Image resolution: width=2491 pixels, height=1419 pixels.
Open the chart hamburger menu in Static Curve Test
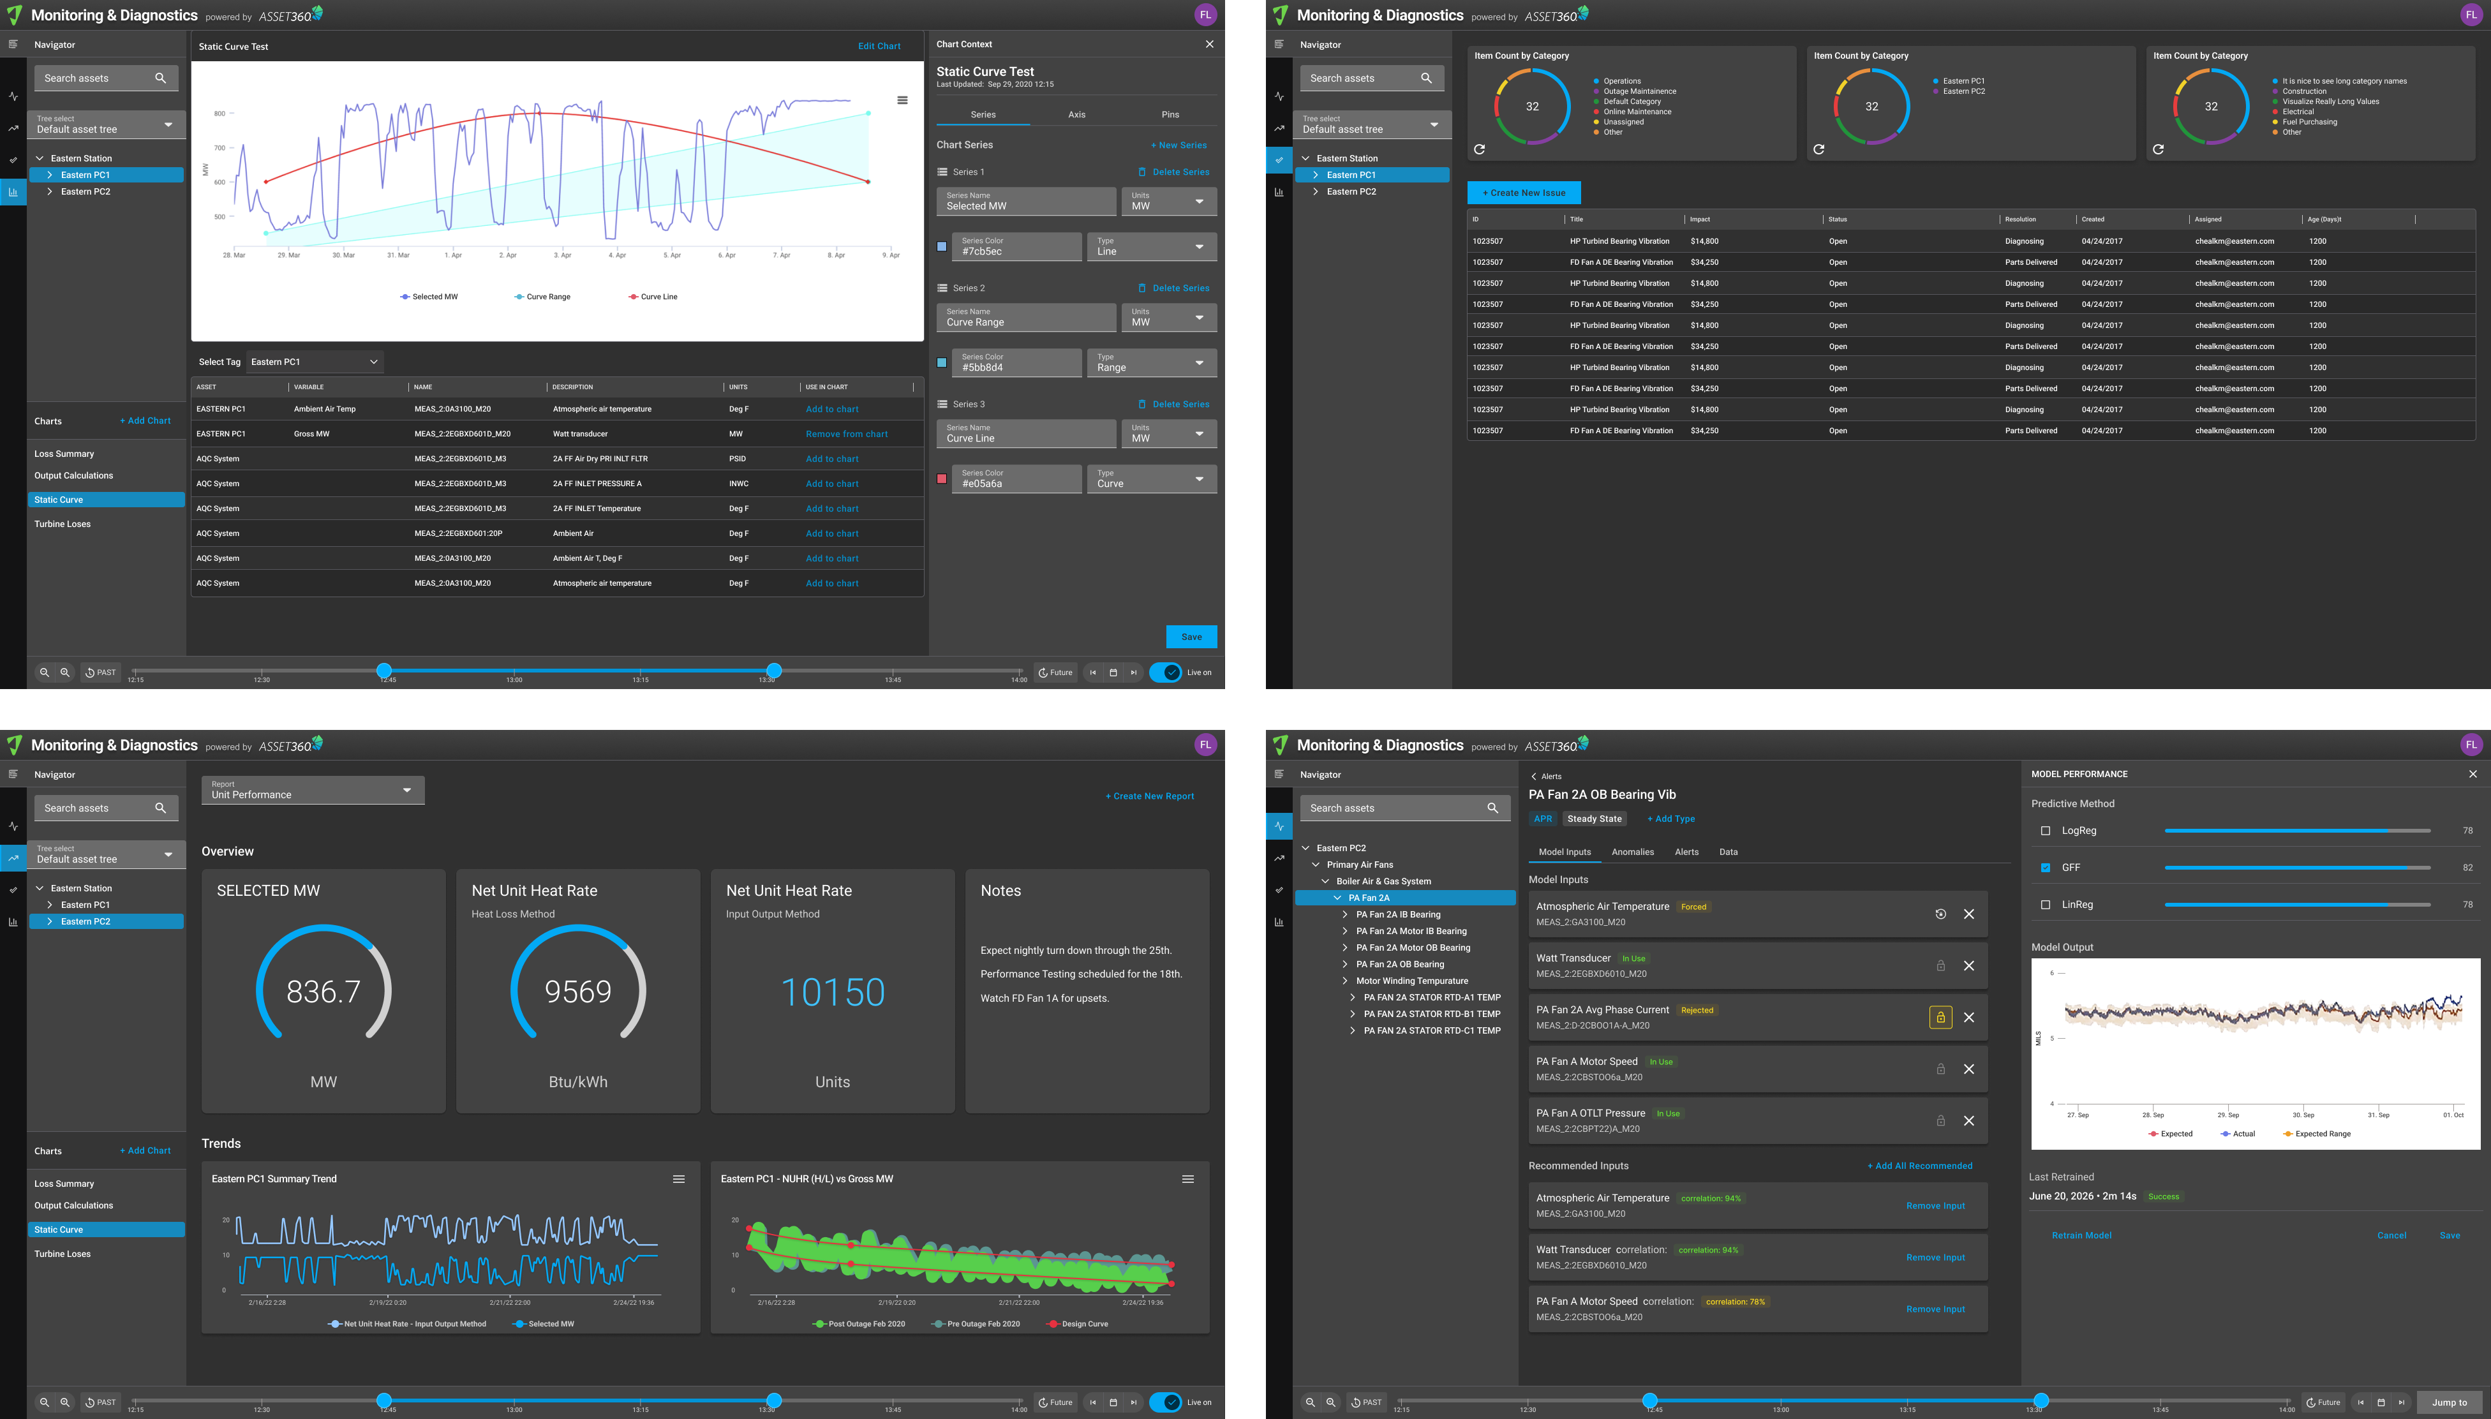coord(902,100)
